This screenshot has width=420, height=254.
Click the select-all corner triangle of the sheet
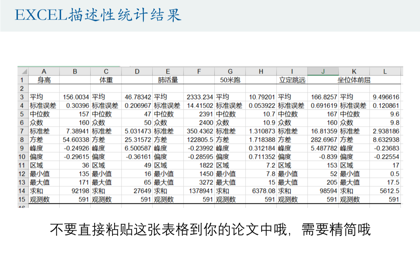(24, 71)
